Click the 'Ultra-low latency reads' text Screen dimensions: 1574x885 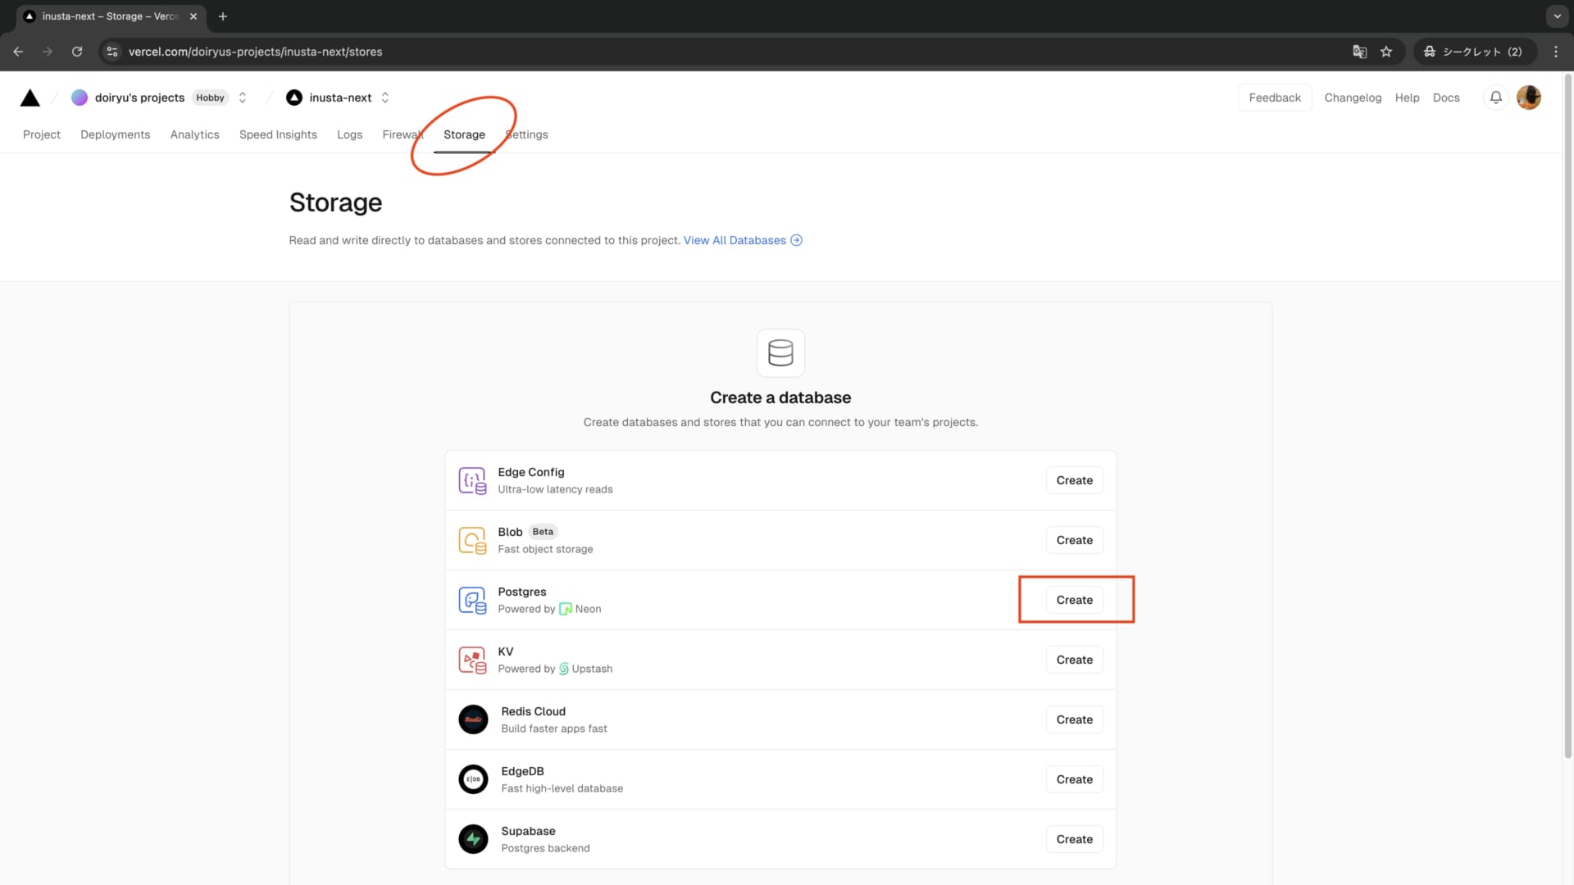click(555, 489)
